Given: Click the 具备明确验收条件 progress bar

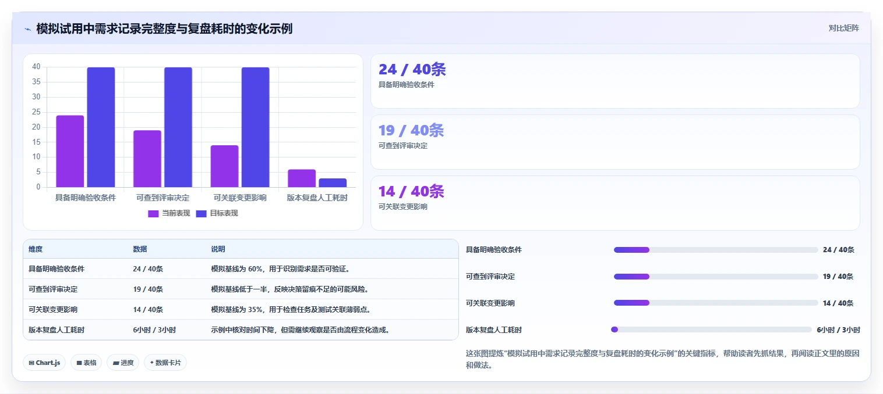Looking at the screenshot, I should click(716, 250).
